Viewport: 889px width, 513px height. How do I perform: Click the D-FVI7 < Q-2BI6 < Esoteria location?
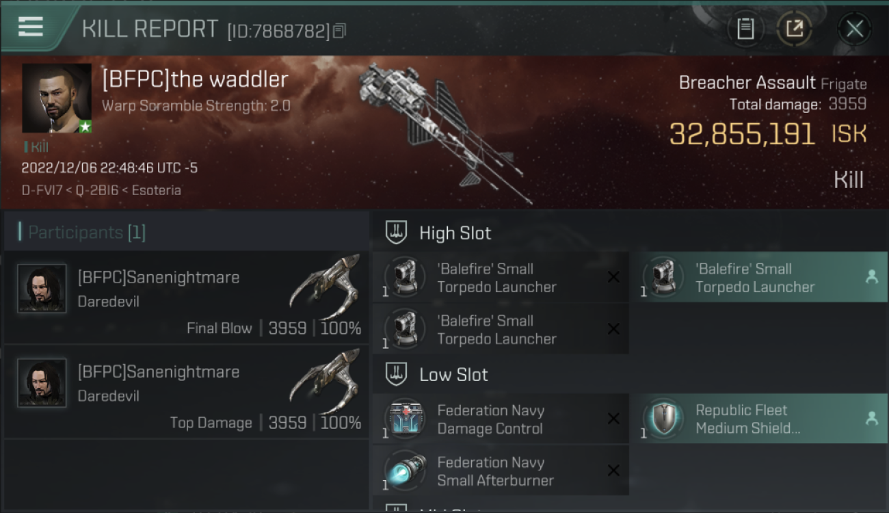(x=101, y=190)
